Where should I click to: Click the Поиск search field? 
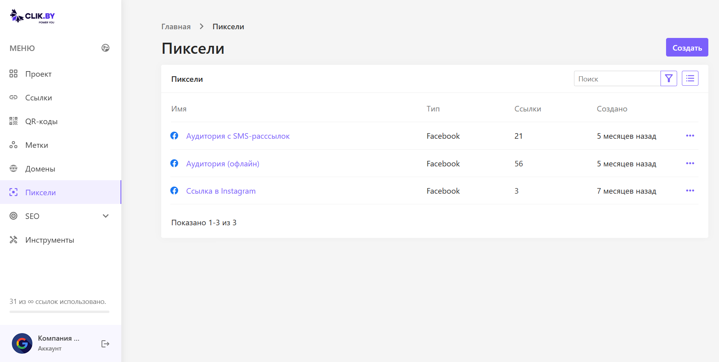click(617, 79)
